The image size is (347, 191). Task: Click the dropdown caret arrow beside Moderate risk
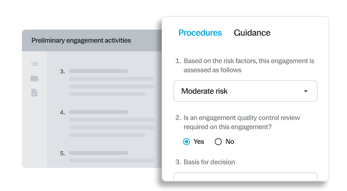pos(306,91)
